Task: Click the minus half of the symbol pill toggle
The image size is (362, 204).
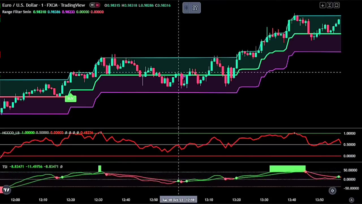Action: click(x=92, y=5)
